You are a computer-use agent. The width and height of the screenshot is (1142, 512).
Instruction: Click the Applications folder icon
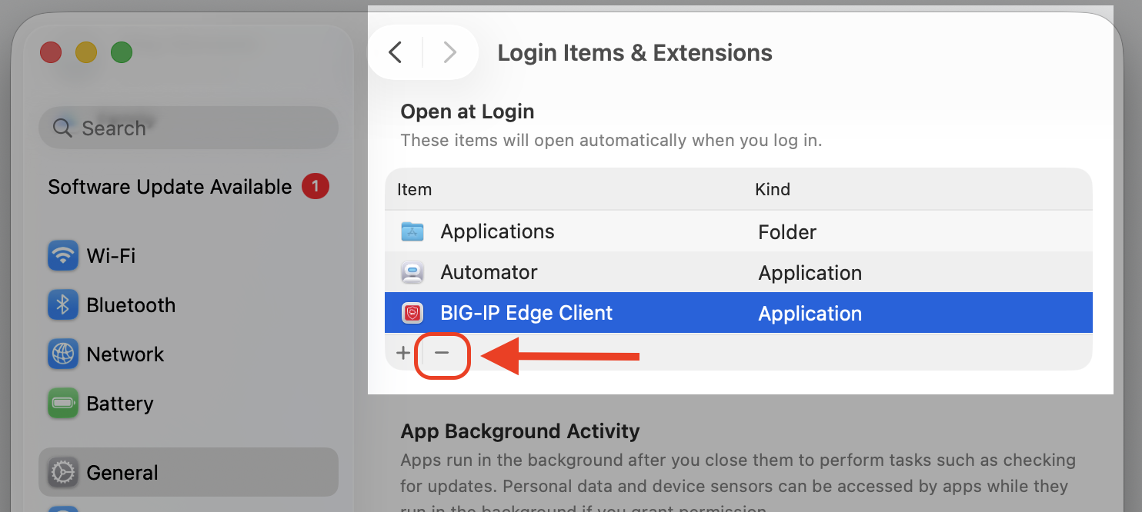click(412, 231)
